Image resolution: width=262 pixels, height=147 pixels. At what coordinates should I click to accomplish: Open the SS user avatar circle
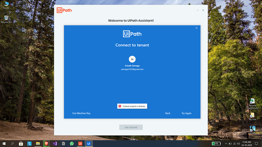[132, 59]
